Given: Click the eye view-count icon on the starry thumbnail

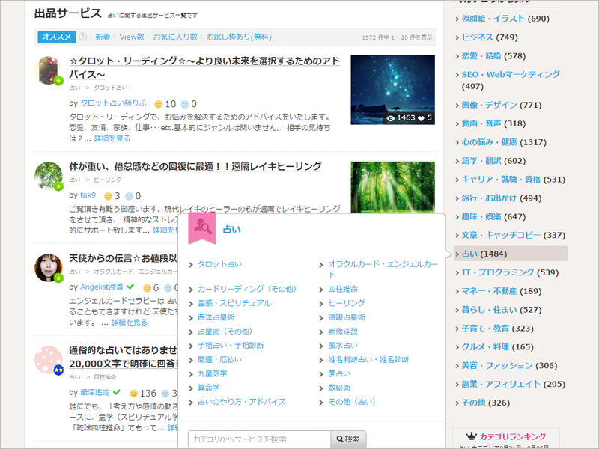Looking at the screenshot, I should (x=390, y=118).
